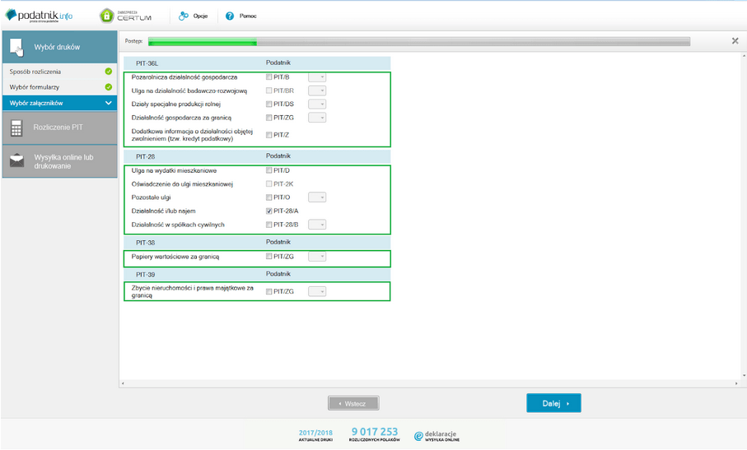
Task: Go back with the Wstecz button
Action: click(x=352, y=403)
